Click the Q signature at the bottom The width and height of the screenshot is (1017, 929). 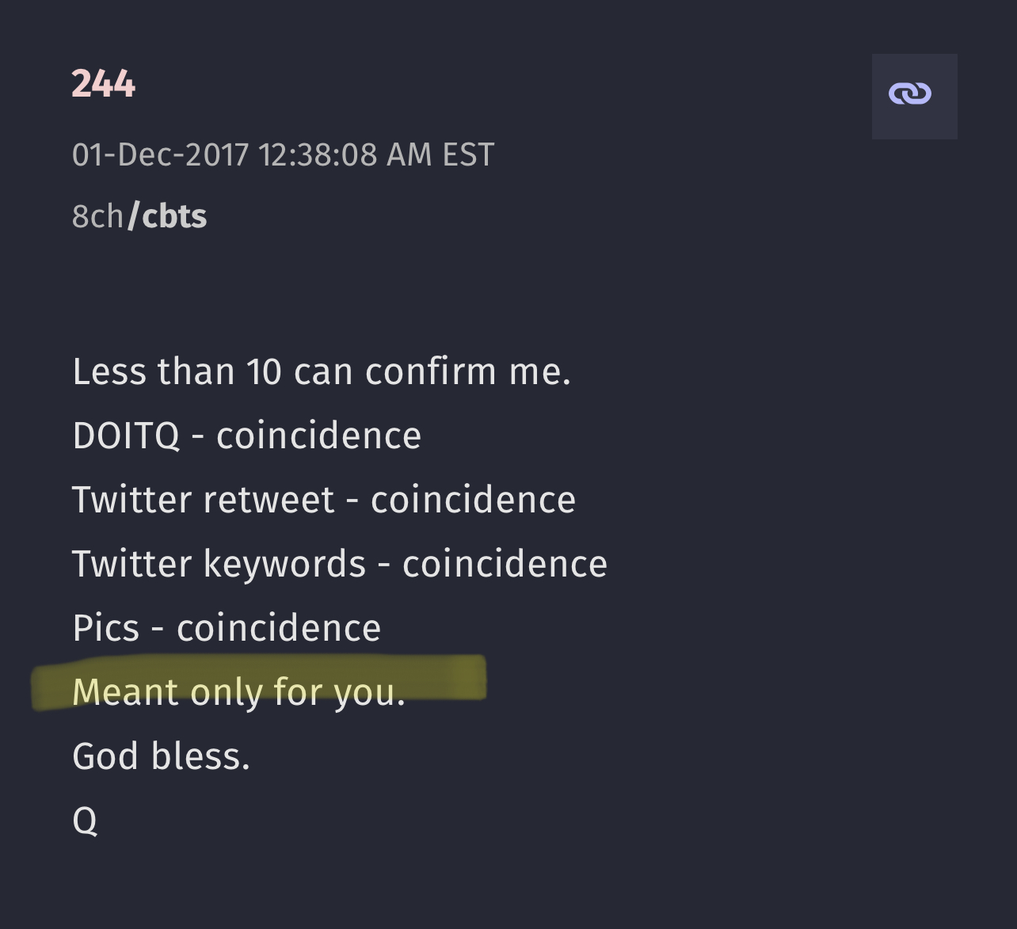85,821
